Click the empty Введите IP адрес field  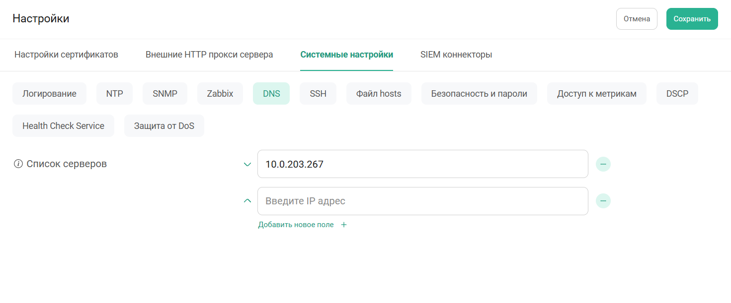click(x=422, y=201)
